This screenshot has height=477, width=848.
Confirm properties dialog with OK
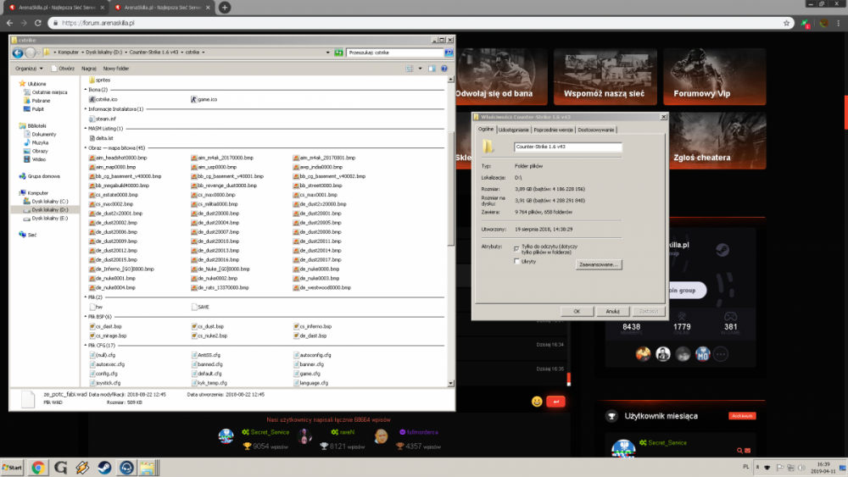click(x=577, y=311)
